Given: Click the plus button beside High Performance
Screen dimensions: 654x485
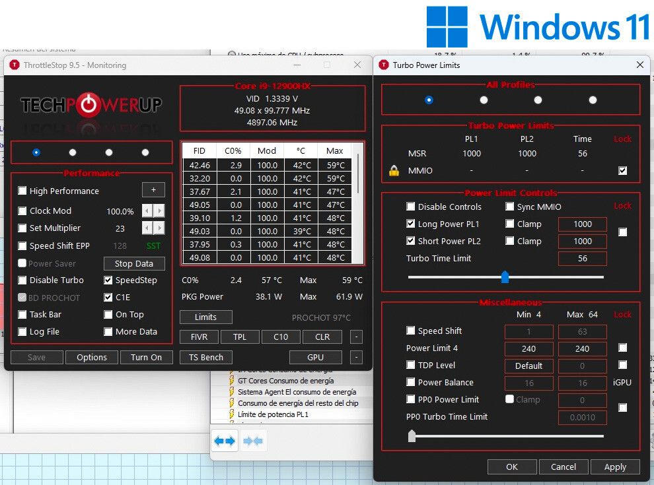Looking at the screenshot, I should coord(153,190).
